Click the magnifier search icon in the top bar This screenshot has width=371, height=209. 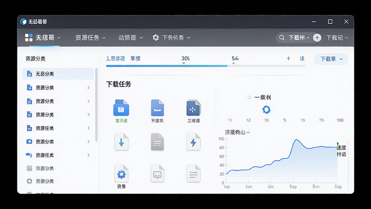pos(282,37)
